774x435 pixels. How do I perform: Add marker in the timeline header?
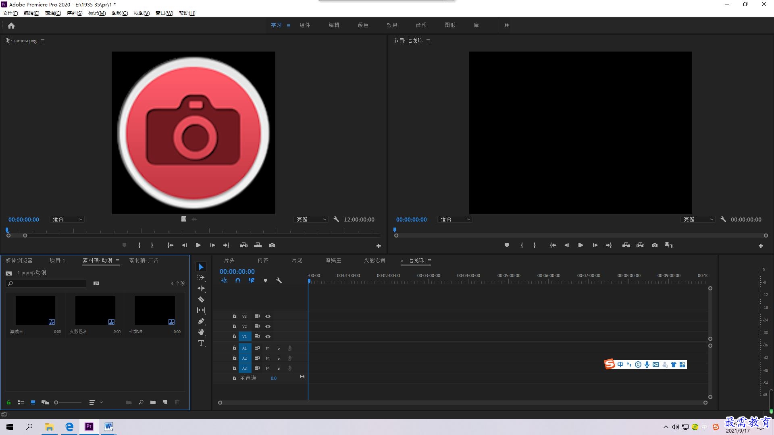[x=265, y=280]
